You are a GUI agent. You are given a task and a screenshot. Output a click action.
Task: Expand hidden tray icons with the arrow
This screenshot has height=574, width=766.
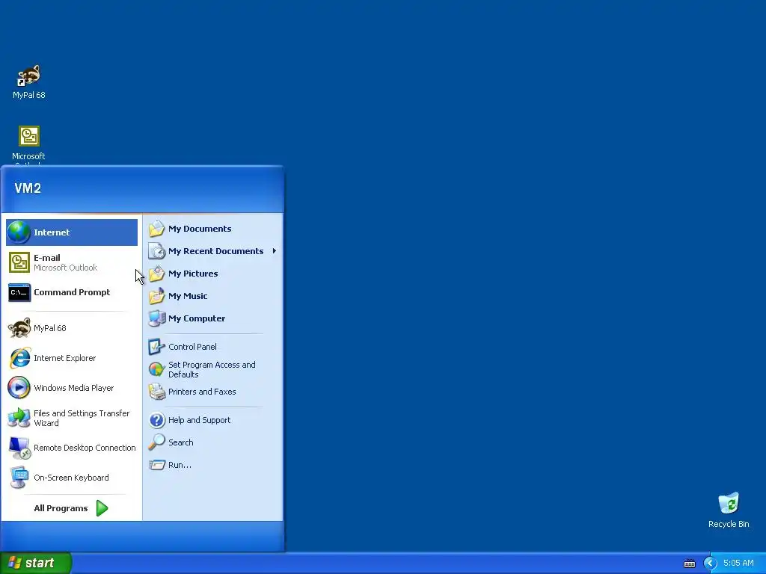[x=710, y=564]
